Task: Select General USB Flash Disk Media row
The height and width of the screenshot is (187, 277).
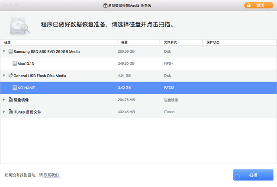Action: click(x=138, y=76)
